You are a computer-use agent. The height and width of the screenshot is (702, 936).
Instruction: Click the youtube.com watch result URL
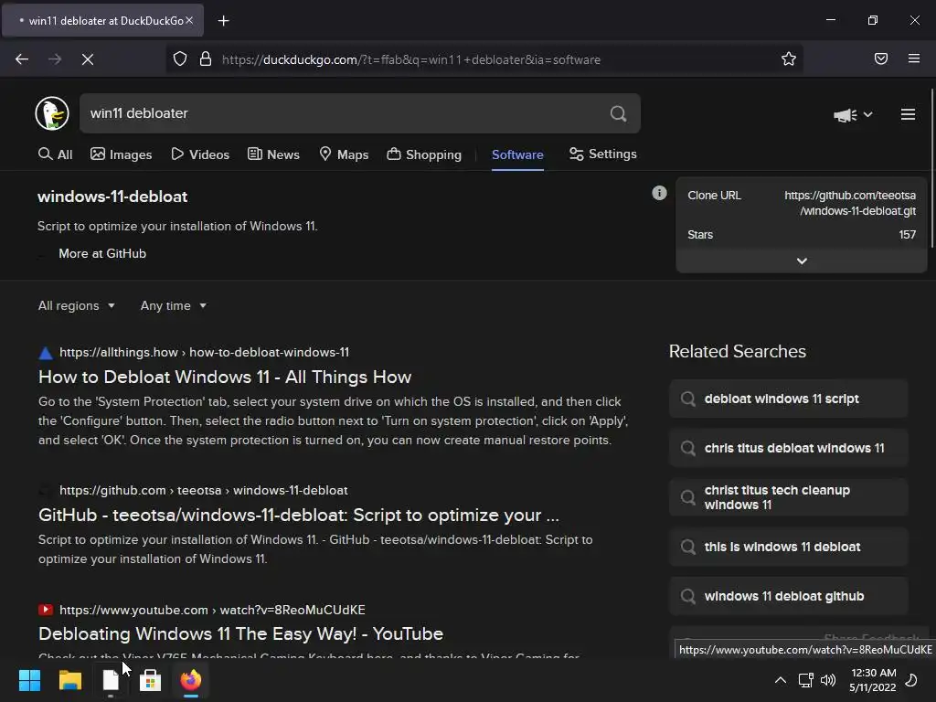(x=212, y=610)
